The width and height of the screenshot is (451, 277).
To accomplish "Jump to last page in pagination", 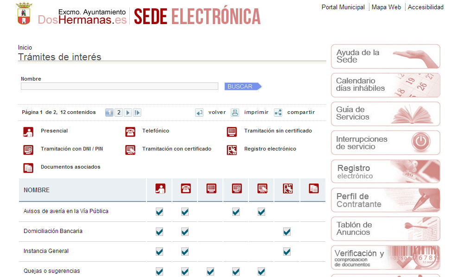I will pyautogui.click(x=137, y=113).
